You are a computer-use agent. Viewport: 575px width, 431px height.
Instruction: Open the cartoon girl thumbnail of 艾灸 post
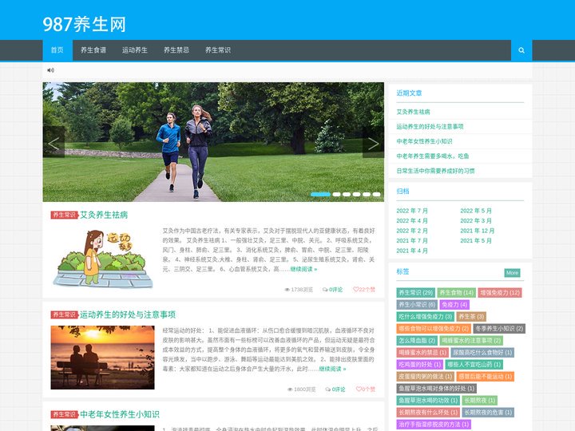[102, 259]
